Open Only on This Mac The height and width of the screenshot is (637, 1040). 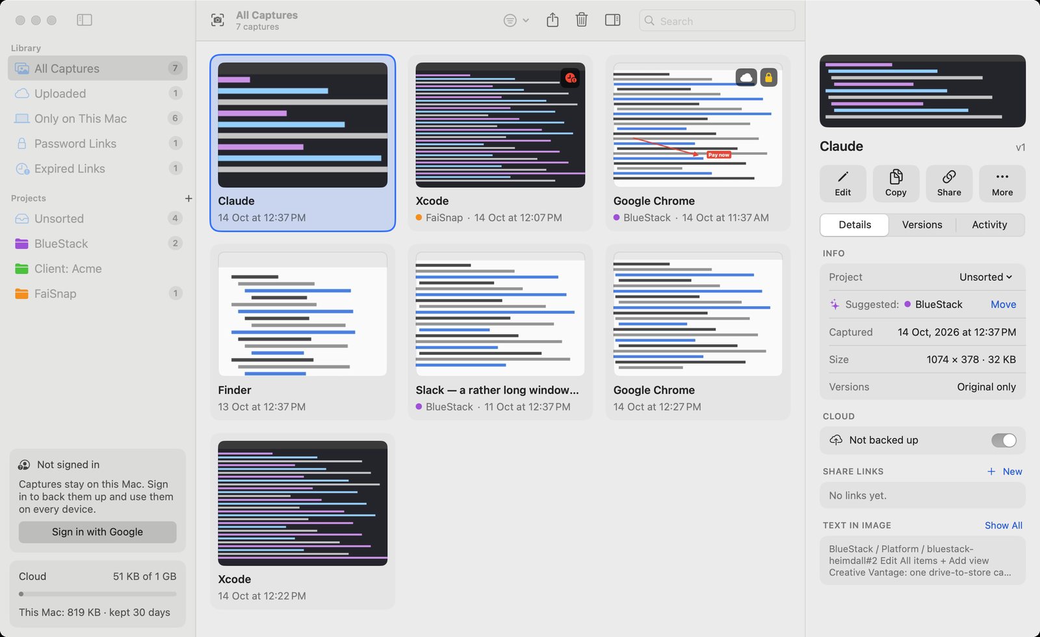(97, 118)
